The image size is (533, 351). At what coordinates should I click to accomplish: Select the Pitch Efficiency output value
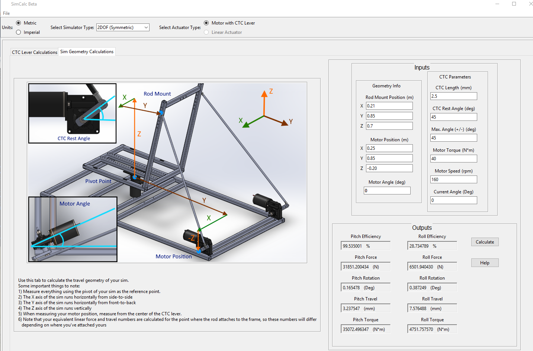(x=366, y=245)
